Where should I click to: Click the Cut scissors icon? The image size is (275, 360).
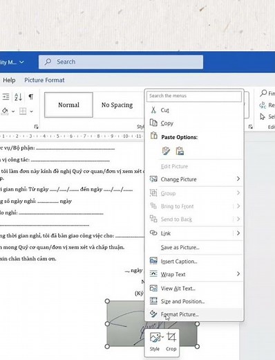(x=153, y=110)
